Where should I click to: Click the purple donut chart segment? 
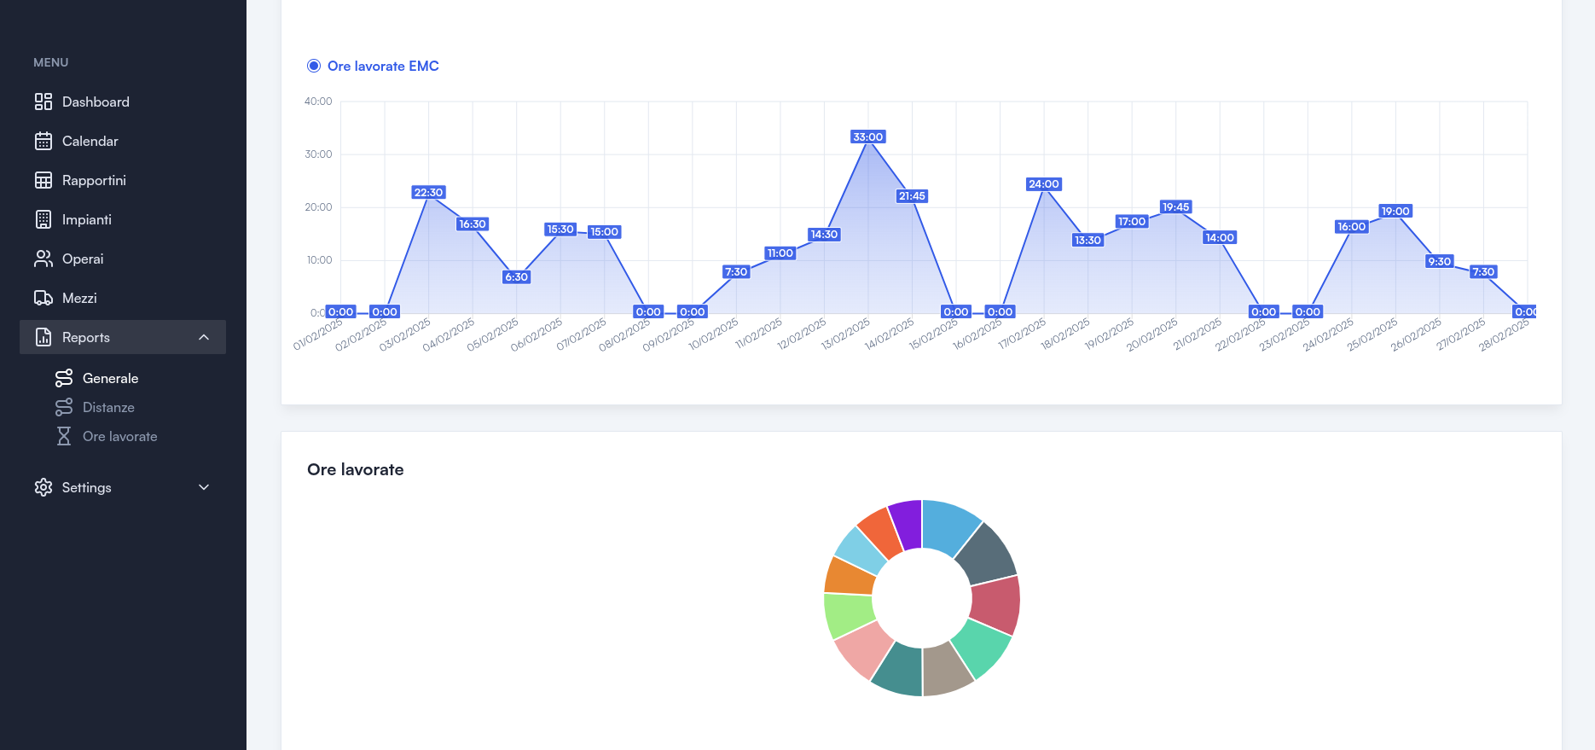click(x=907, y=524)
